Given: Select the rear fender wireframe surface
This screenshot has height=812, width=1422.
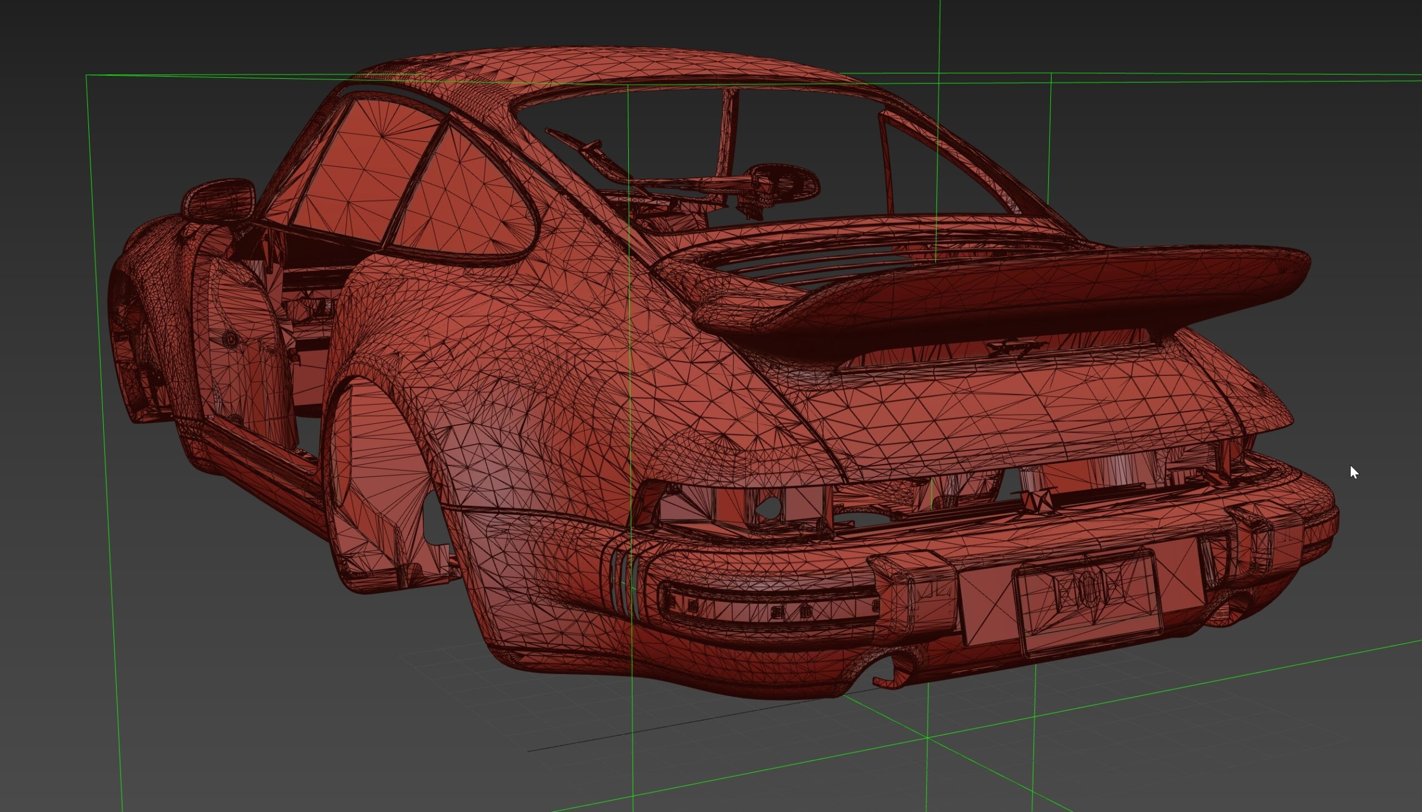Looking at the screenshot, I should click(530, 379).
